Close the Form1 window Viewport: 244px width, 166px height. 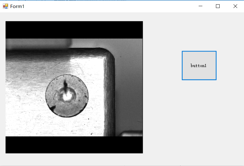(x=235, y=6)
